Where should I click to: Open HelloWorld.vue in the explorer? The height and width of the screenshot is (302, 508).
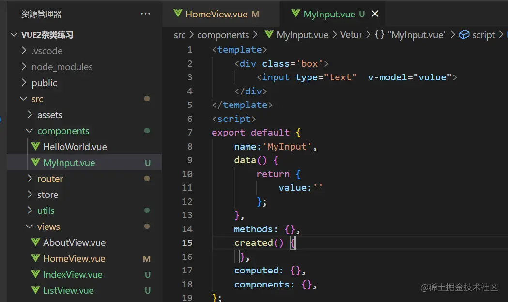(75, 147)
